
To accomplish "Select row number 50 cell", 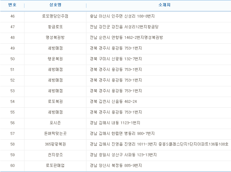I will [x=12, y=59].
